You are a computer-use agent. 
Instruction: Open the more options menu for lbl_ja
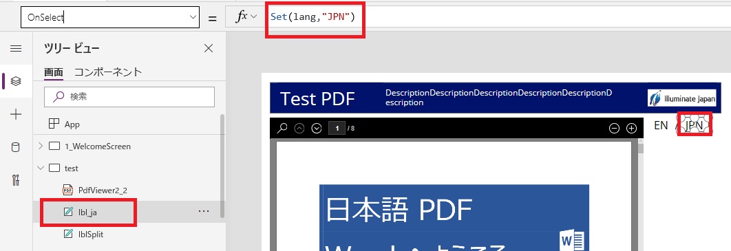click(x=204, y=211)
